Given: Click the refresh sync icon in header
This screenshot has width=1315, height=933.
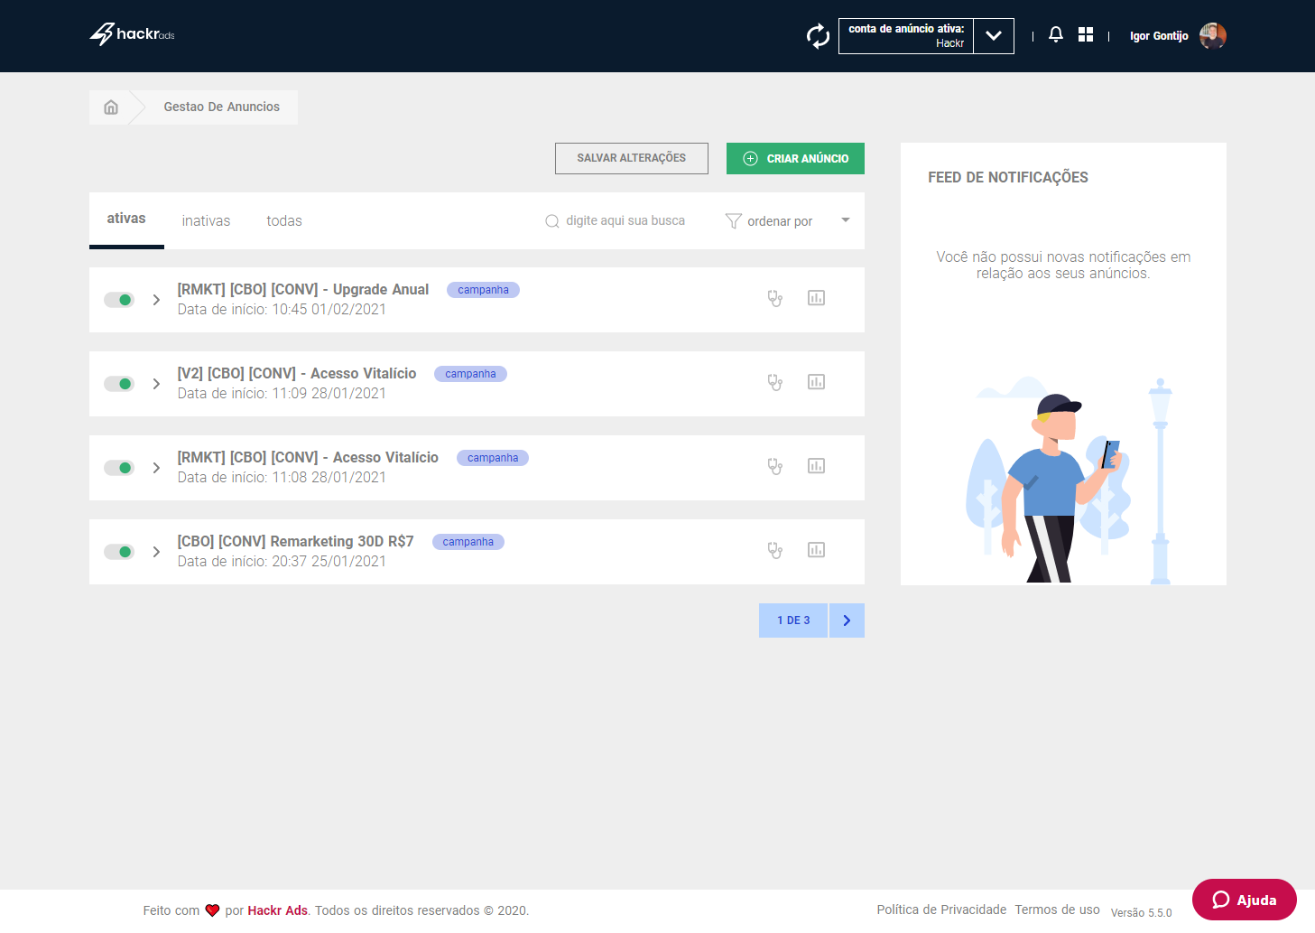Looking at the screenshot, I should click(818, 36).
